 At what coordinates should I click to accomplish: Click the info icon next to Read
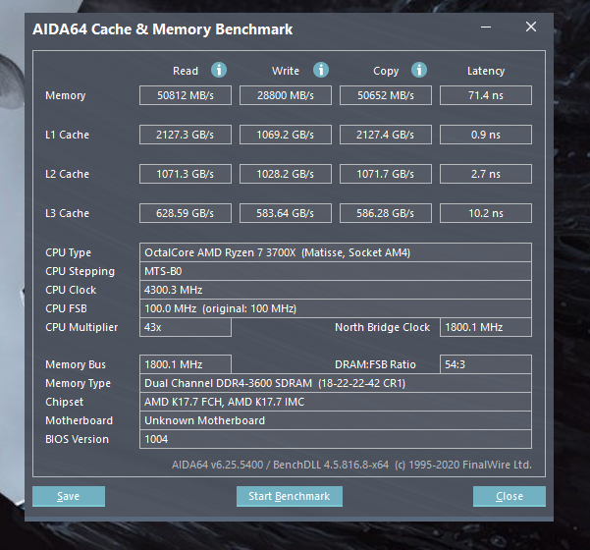click(219, 70)
